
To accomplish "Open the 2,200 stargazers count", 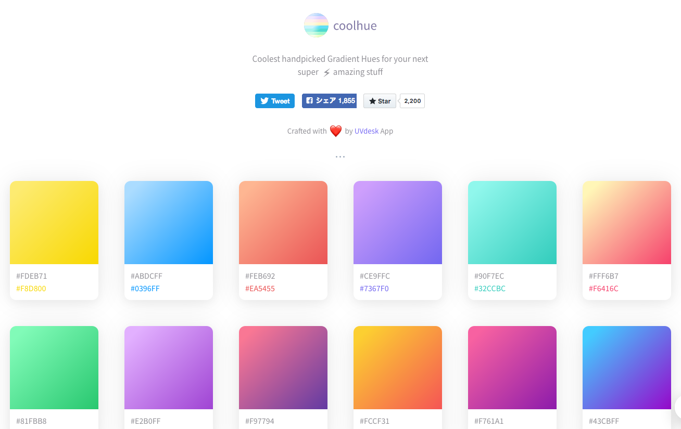I will pyautogui.click(x=412, y=101).
